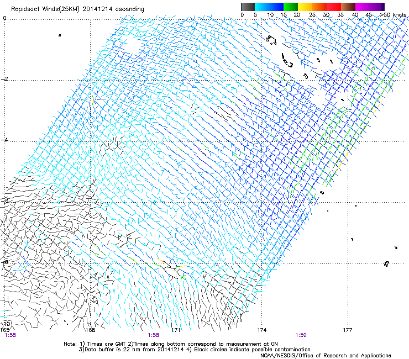Screen dimensions: 409x359
Task: Click the cyan-blue 5-15 knots legend band
Action: [x=269, y=7]
